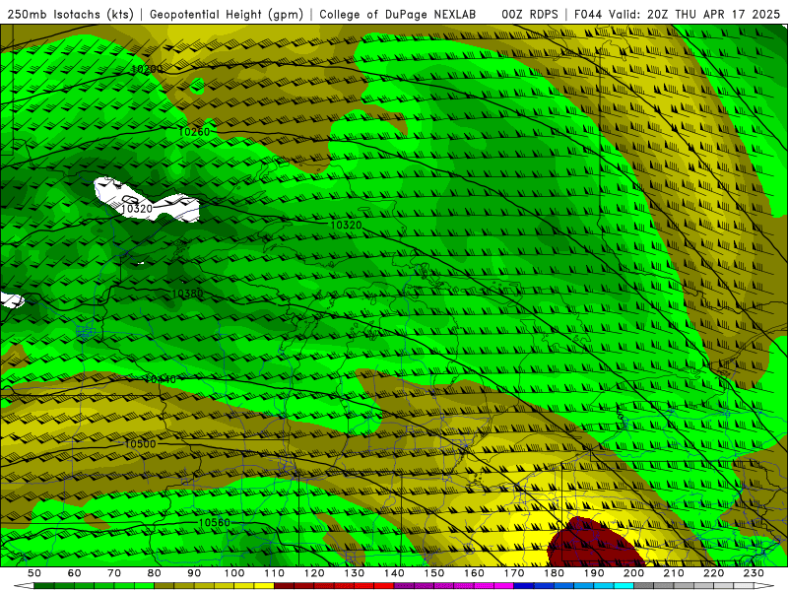This screenshot has width=788, height=591.
Task: Click the 10320 contour label over green area
Action: [347, 226]
